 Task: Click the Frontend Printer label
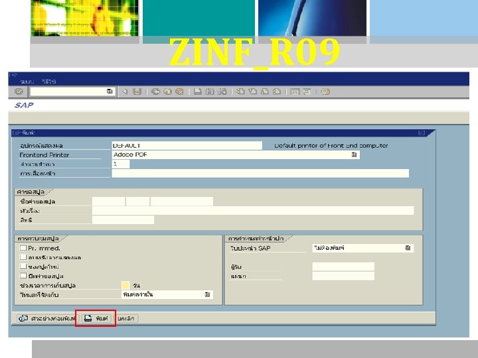click(44, 154)
